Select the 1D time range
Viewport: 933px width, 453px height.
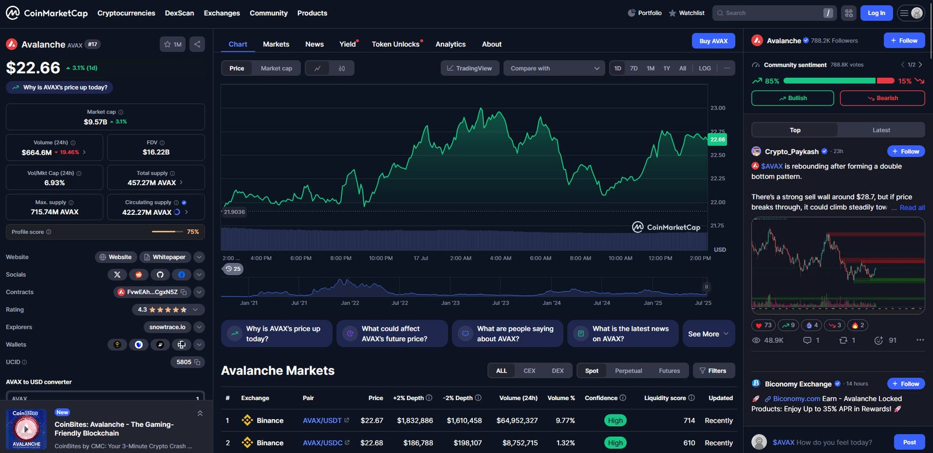(618, 68)
